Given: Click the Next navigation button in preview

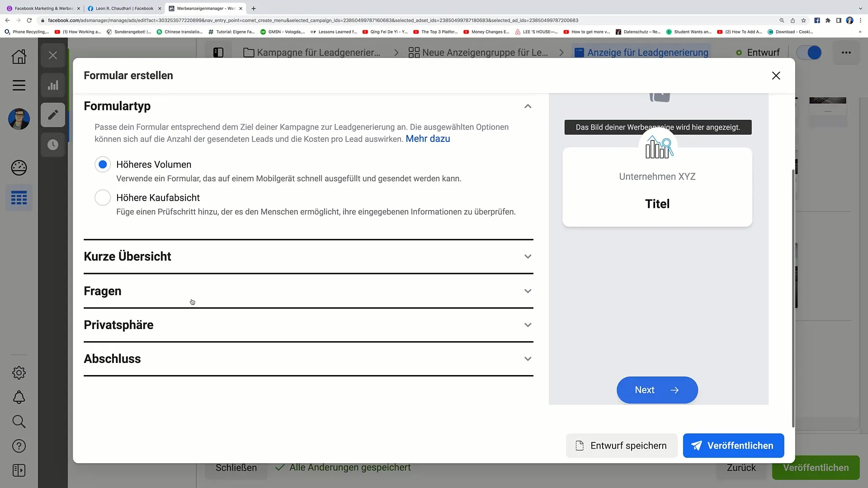Looking at the screenshot, I should click(x=657, y=389).
